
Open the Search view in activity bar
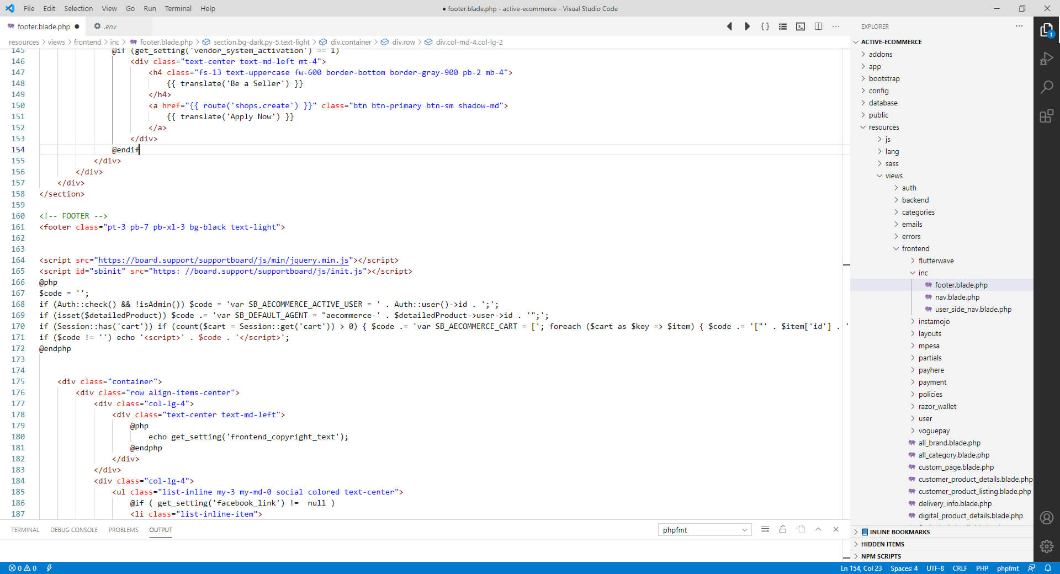(1046, 87)
